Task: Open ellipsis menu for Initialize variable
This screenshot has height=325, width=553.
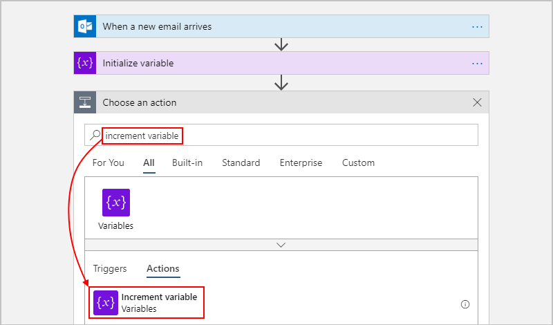Action: click(x=476, y=63)
